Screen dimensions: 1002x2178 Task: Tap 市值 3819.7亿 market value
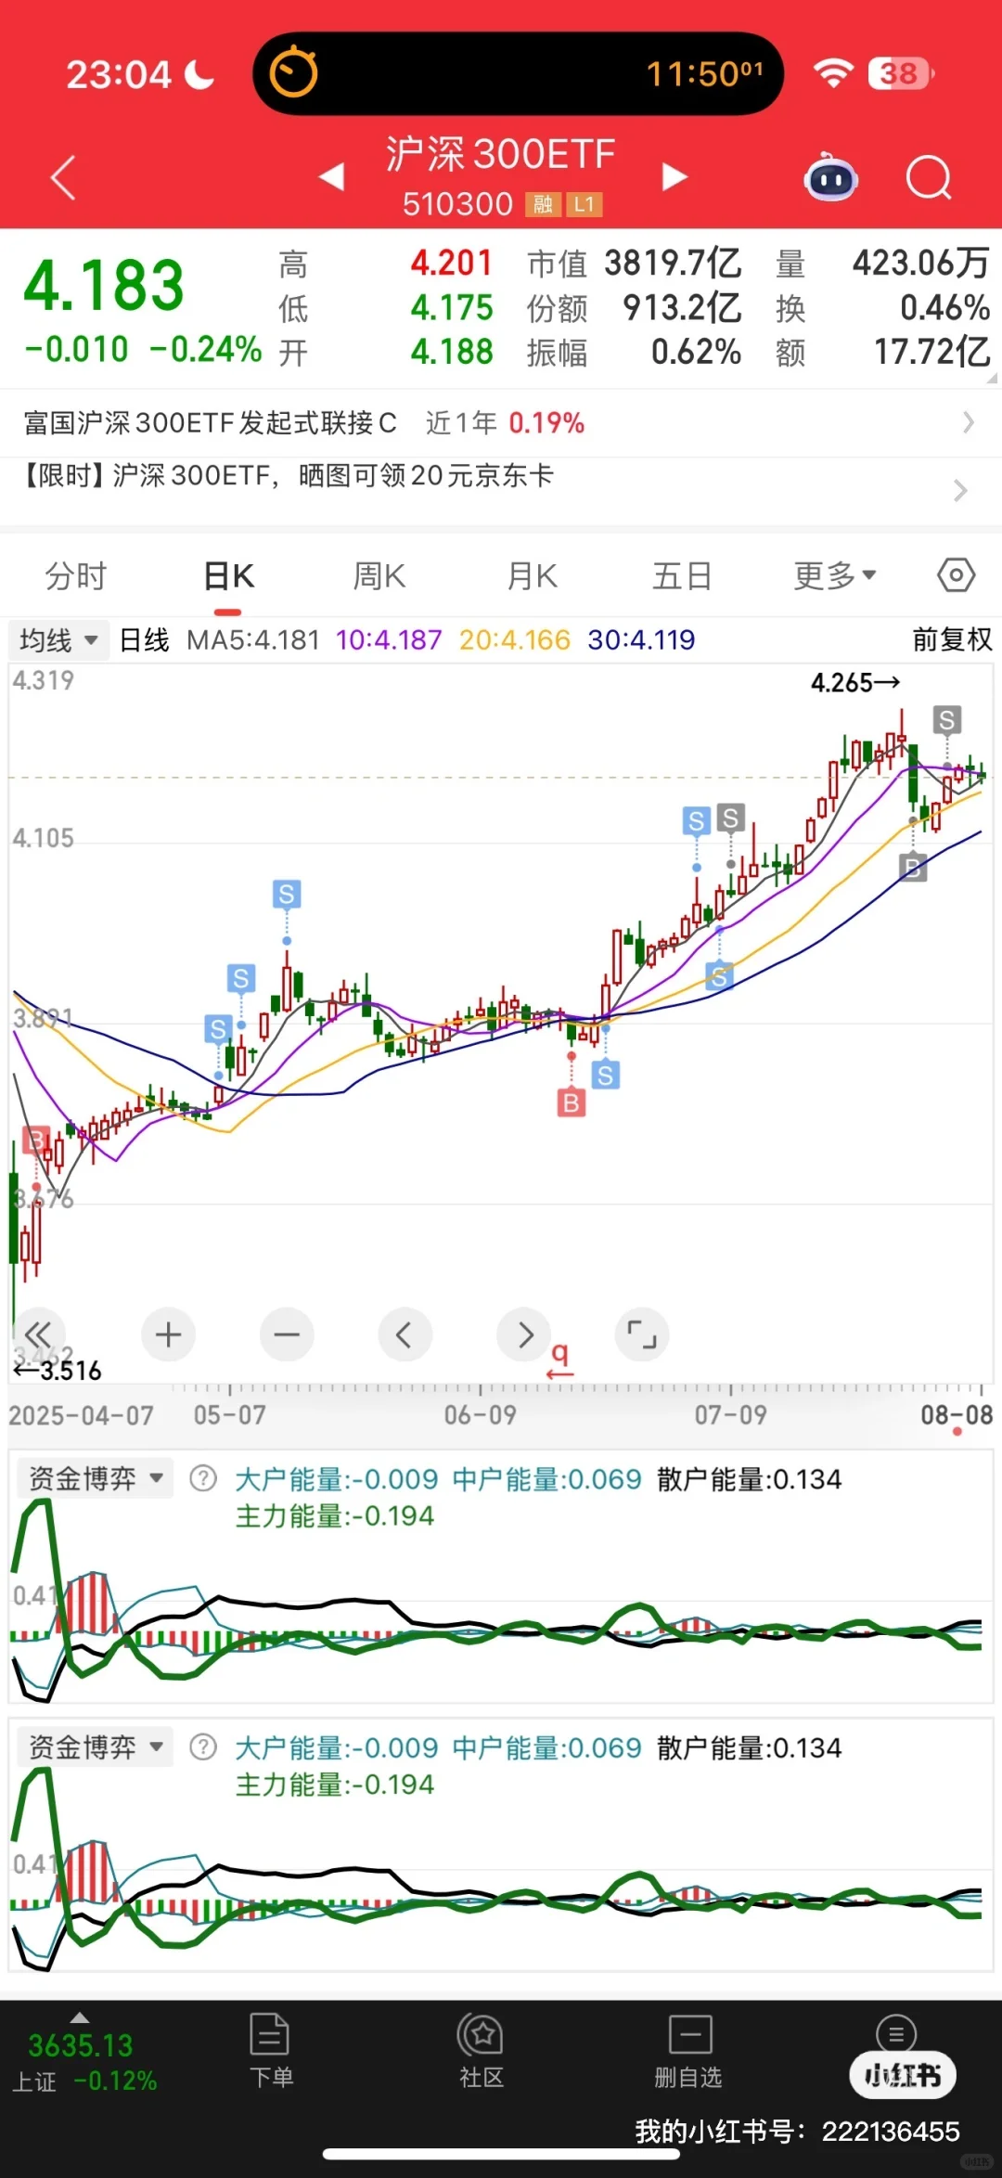point(635,264)
